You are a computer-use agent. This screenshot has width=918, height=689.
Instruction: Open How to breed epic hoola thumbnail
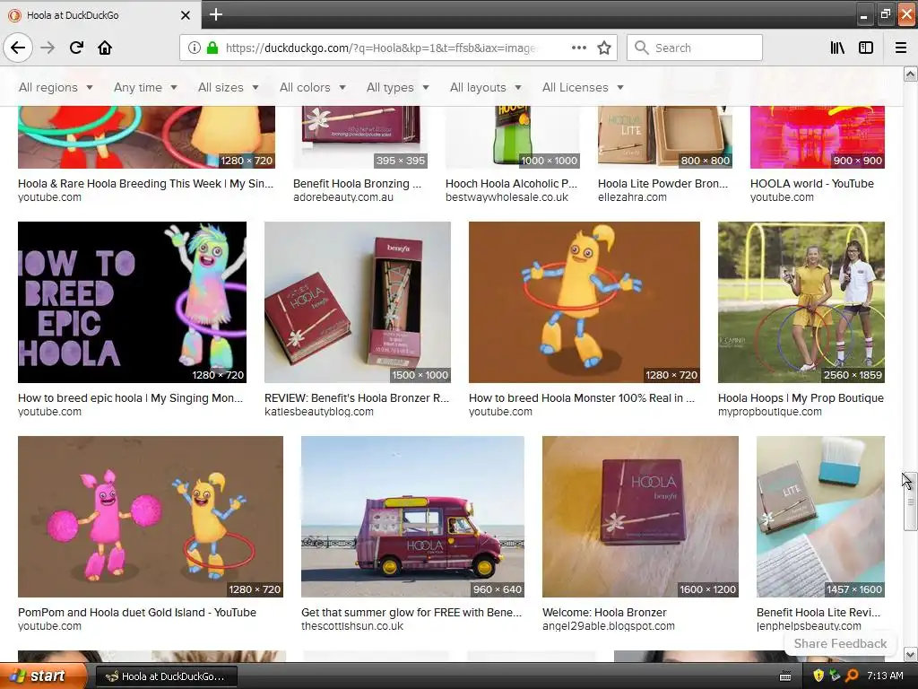click(132, 302)
